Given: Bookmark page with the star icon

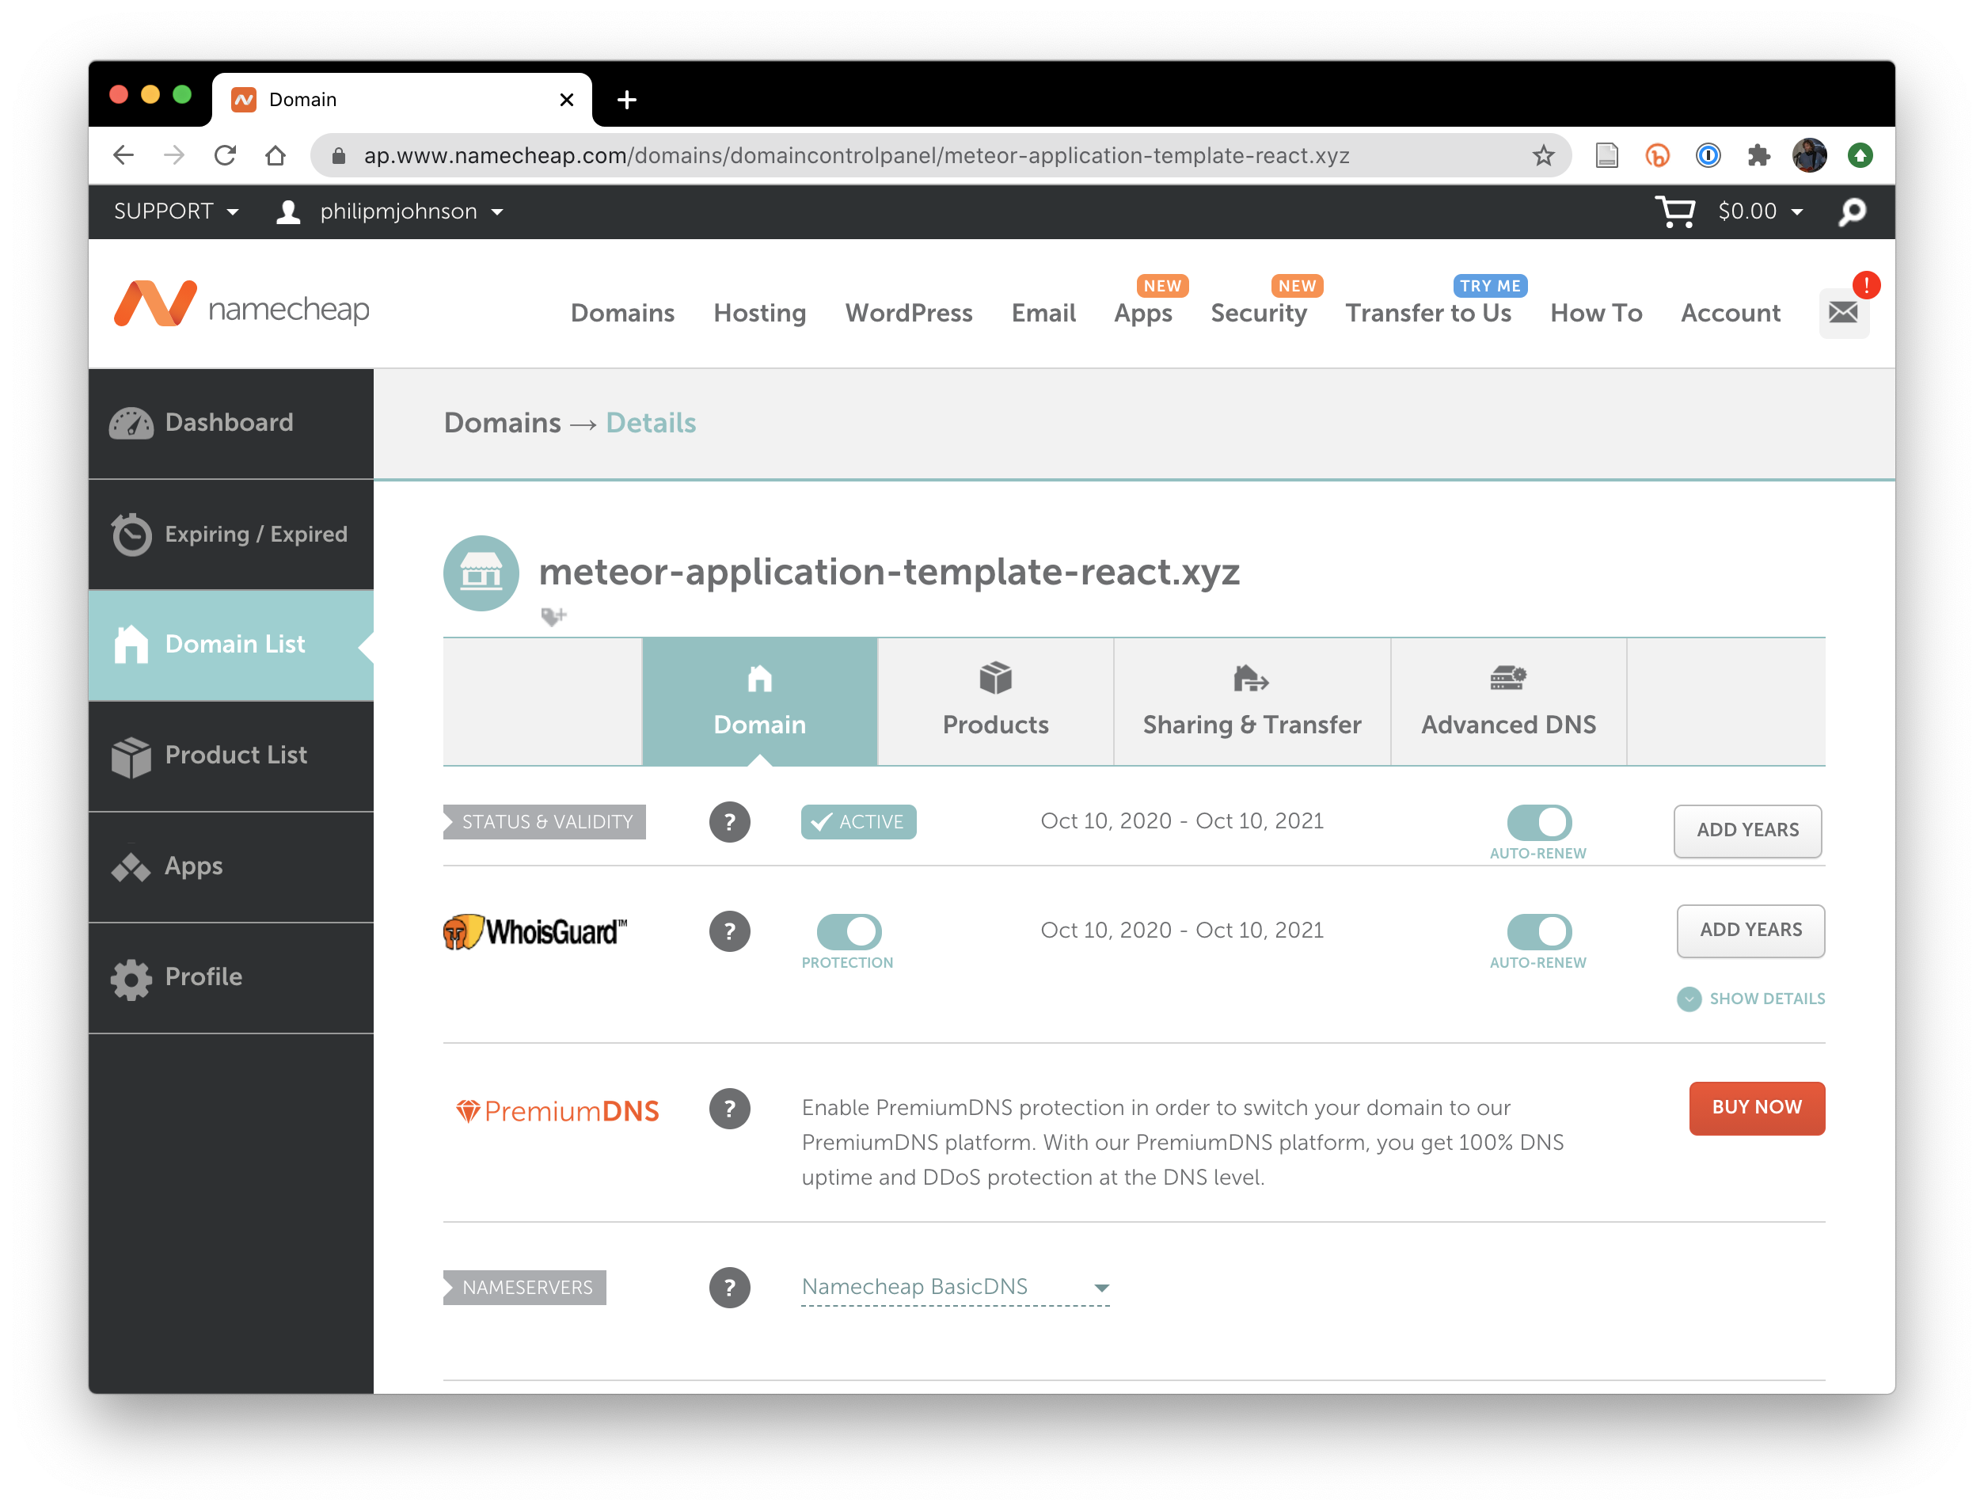Looking at the screenshot, I should coord(1544,155).
